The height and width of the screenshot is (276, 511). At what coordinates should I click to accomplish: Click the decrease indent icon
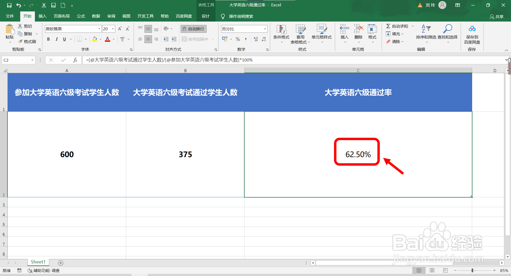[166, 39]
